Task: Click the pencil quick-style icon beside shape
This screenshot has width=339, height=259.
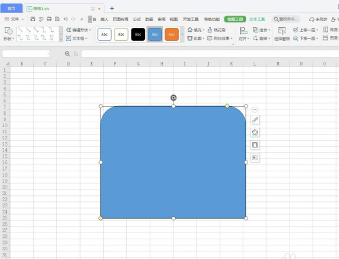Action: [x=255, y=120]
